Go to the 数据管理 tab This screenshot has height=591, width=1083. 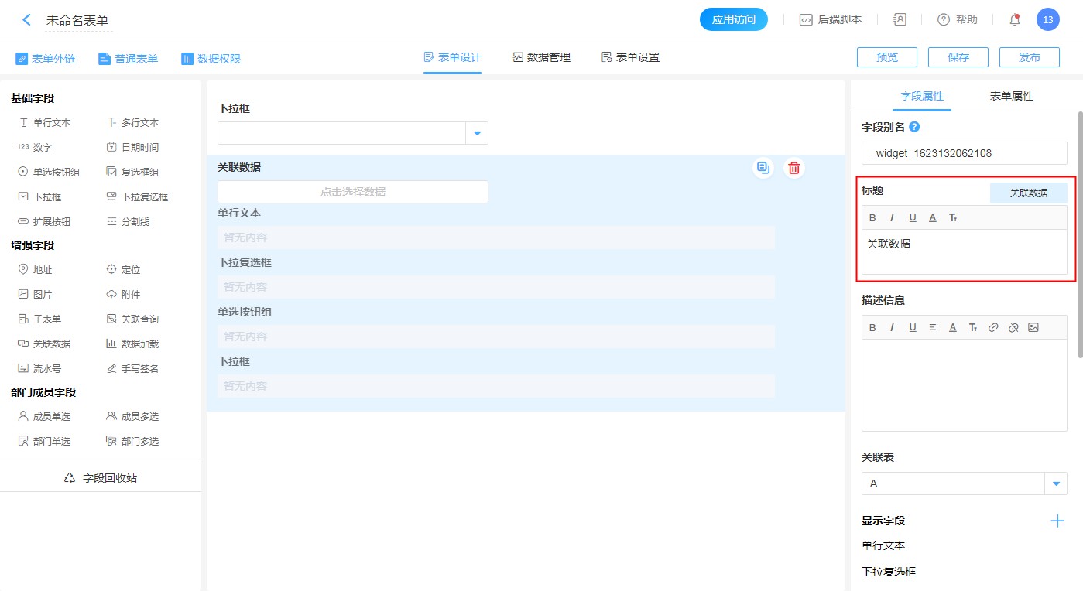541,57
